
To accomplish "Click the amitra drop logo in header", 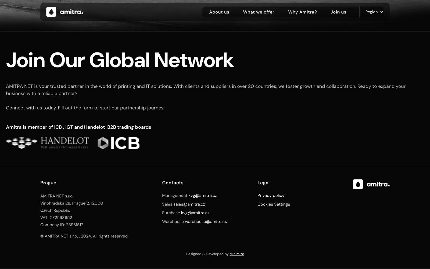I will click(64, 12).
